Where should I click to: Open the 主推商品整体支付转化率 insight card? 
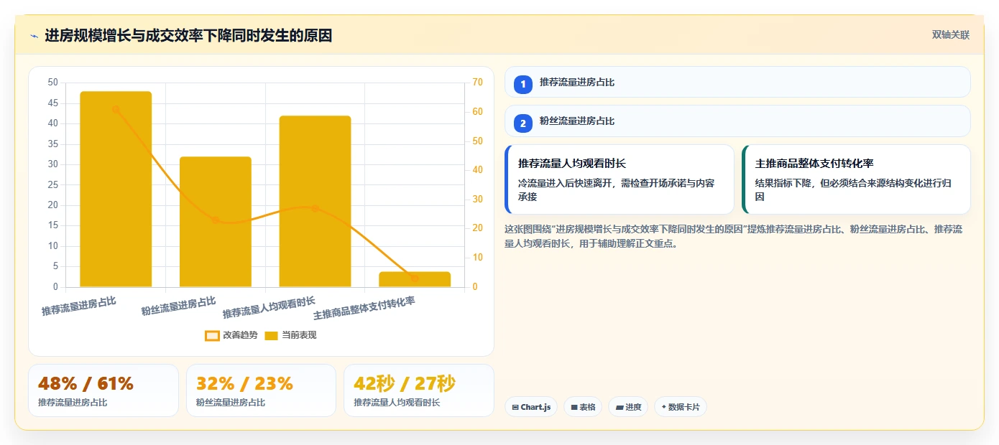pyautogui.click(x=857, y=179)
